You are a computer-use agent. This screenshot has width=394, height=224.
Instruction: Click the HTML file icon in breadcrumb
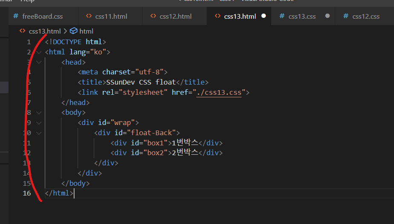[x=23, y=31]
